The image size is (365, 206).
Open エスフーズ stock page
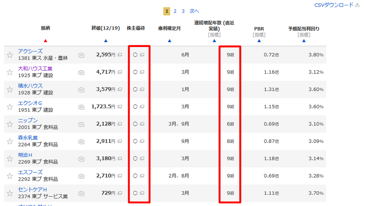tap(30, 172)
